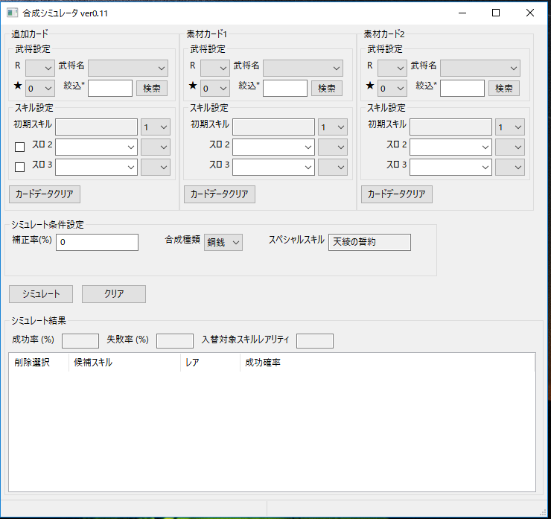Click the app icon in the title bar
This screenshot has height=519, width=551.
[x=12, y=13]
